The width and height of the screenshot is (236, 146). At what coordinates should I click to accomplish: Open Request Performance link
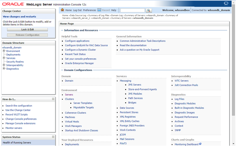186,117
